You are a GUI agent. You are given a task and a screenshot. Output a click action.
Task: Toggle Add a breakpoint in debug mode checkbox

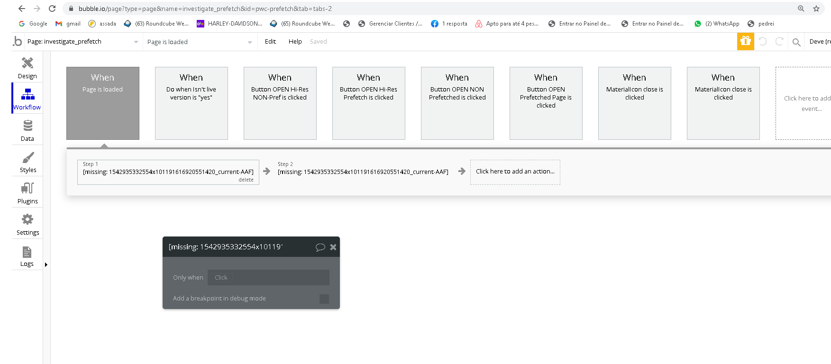click(x=324, y=299)
